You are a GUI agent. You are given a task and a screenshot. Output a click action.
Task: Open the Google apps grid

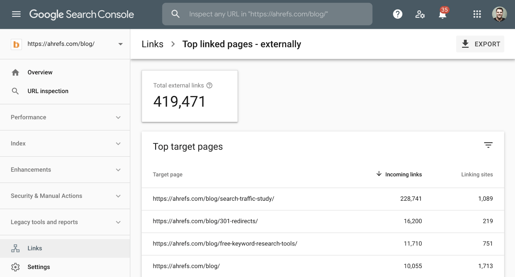477,14
